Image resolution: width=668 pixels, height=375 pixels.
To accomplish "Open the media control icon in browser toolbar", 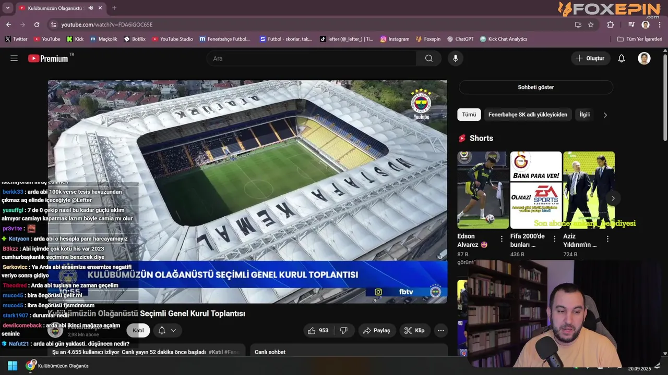I will (x=631, y=24).
